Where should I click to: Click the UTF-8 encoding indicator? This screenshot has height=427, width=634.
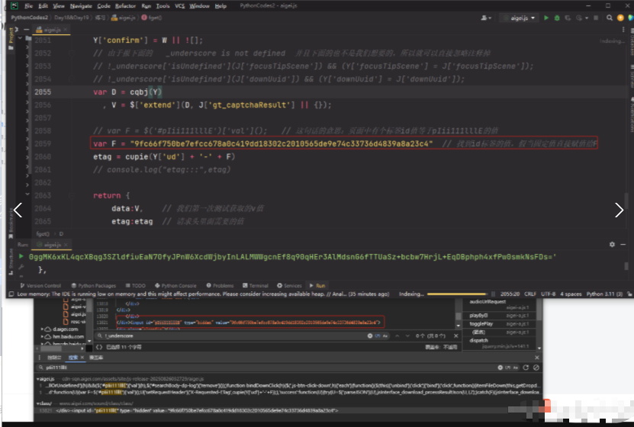pos(548,294)
